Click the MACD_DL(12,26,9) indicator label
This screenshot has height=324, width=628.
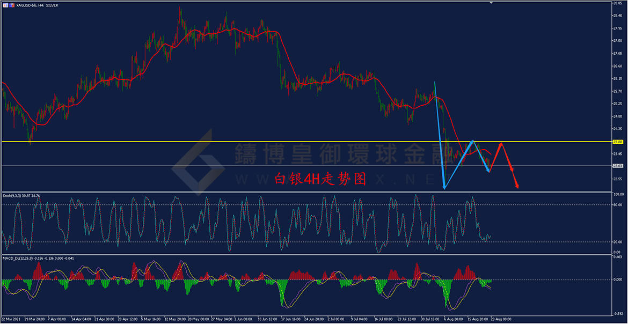coord(16,259)
